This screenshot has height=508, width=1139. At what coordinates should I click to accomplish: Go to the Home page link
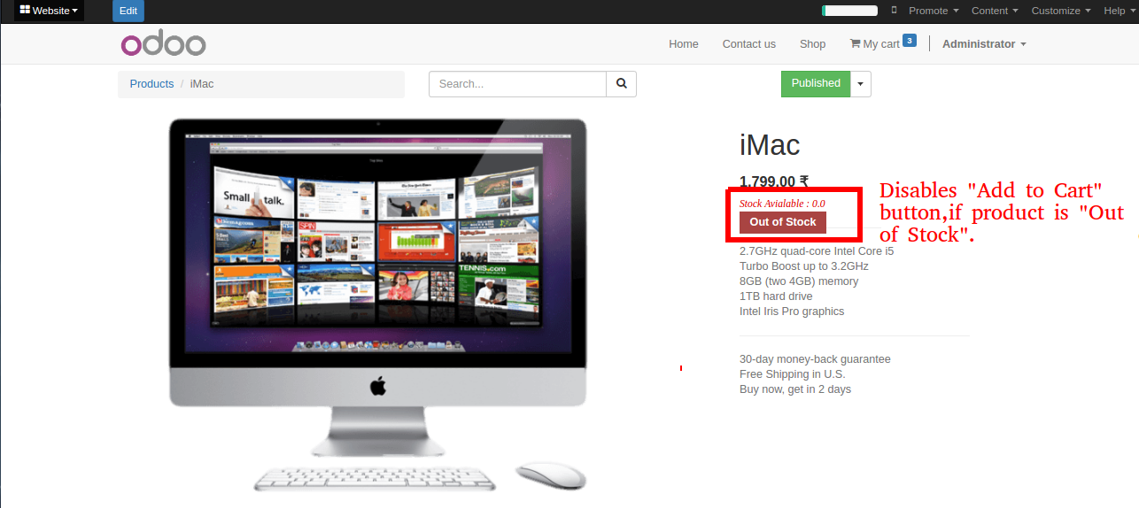(x=684, y=44)
